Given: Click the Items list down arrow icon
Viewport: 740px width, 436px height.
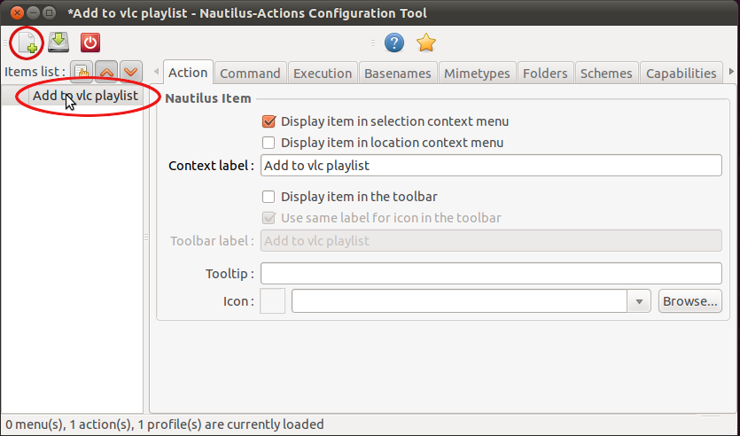Looking at the screenshot, I should (130, 72).
